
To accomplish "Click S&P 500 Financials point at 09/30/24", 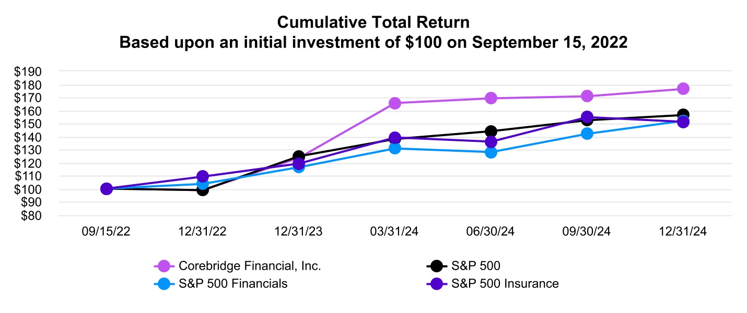I will pos(587,134).
